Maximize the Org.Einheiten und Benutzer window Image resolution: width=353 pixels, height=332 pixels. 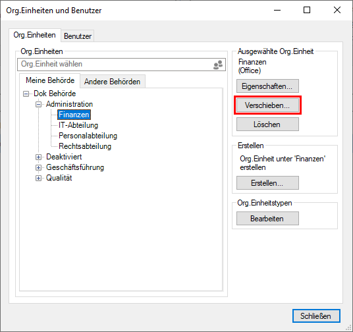coord(307,10)
